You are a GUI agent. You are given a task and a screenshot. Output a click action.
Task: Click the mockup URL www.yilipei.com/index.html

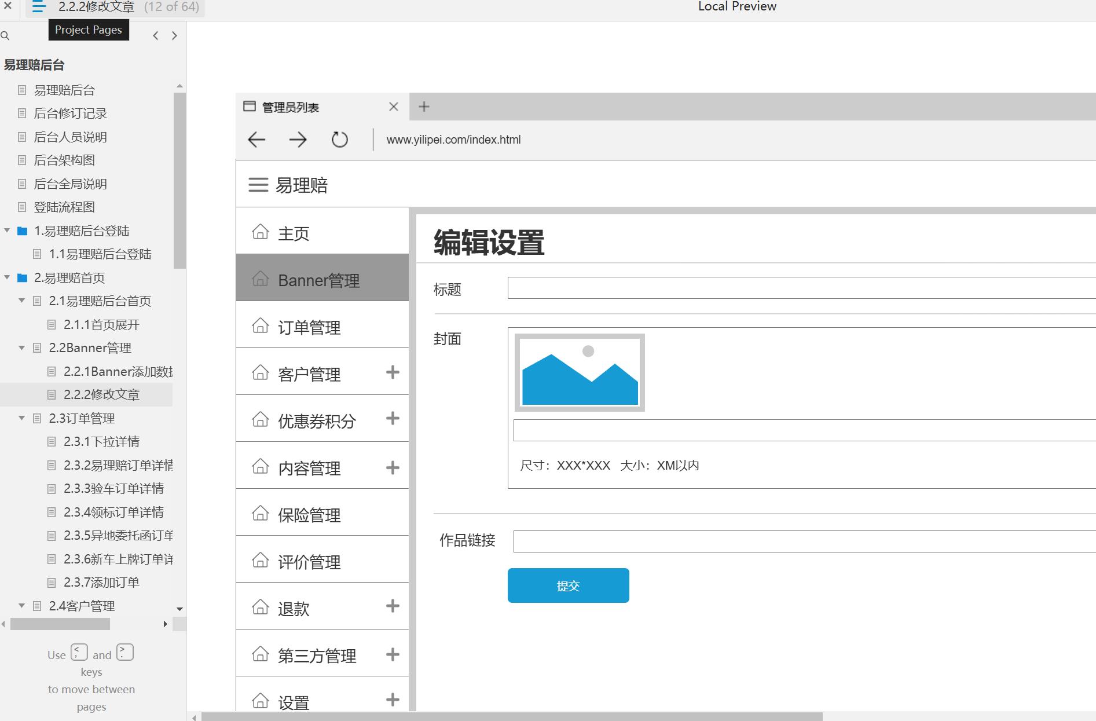453,140
